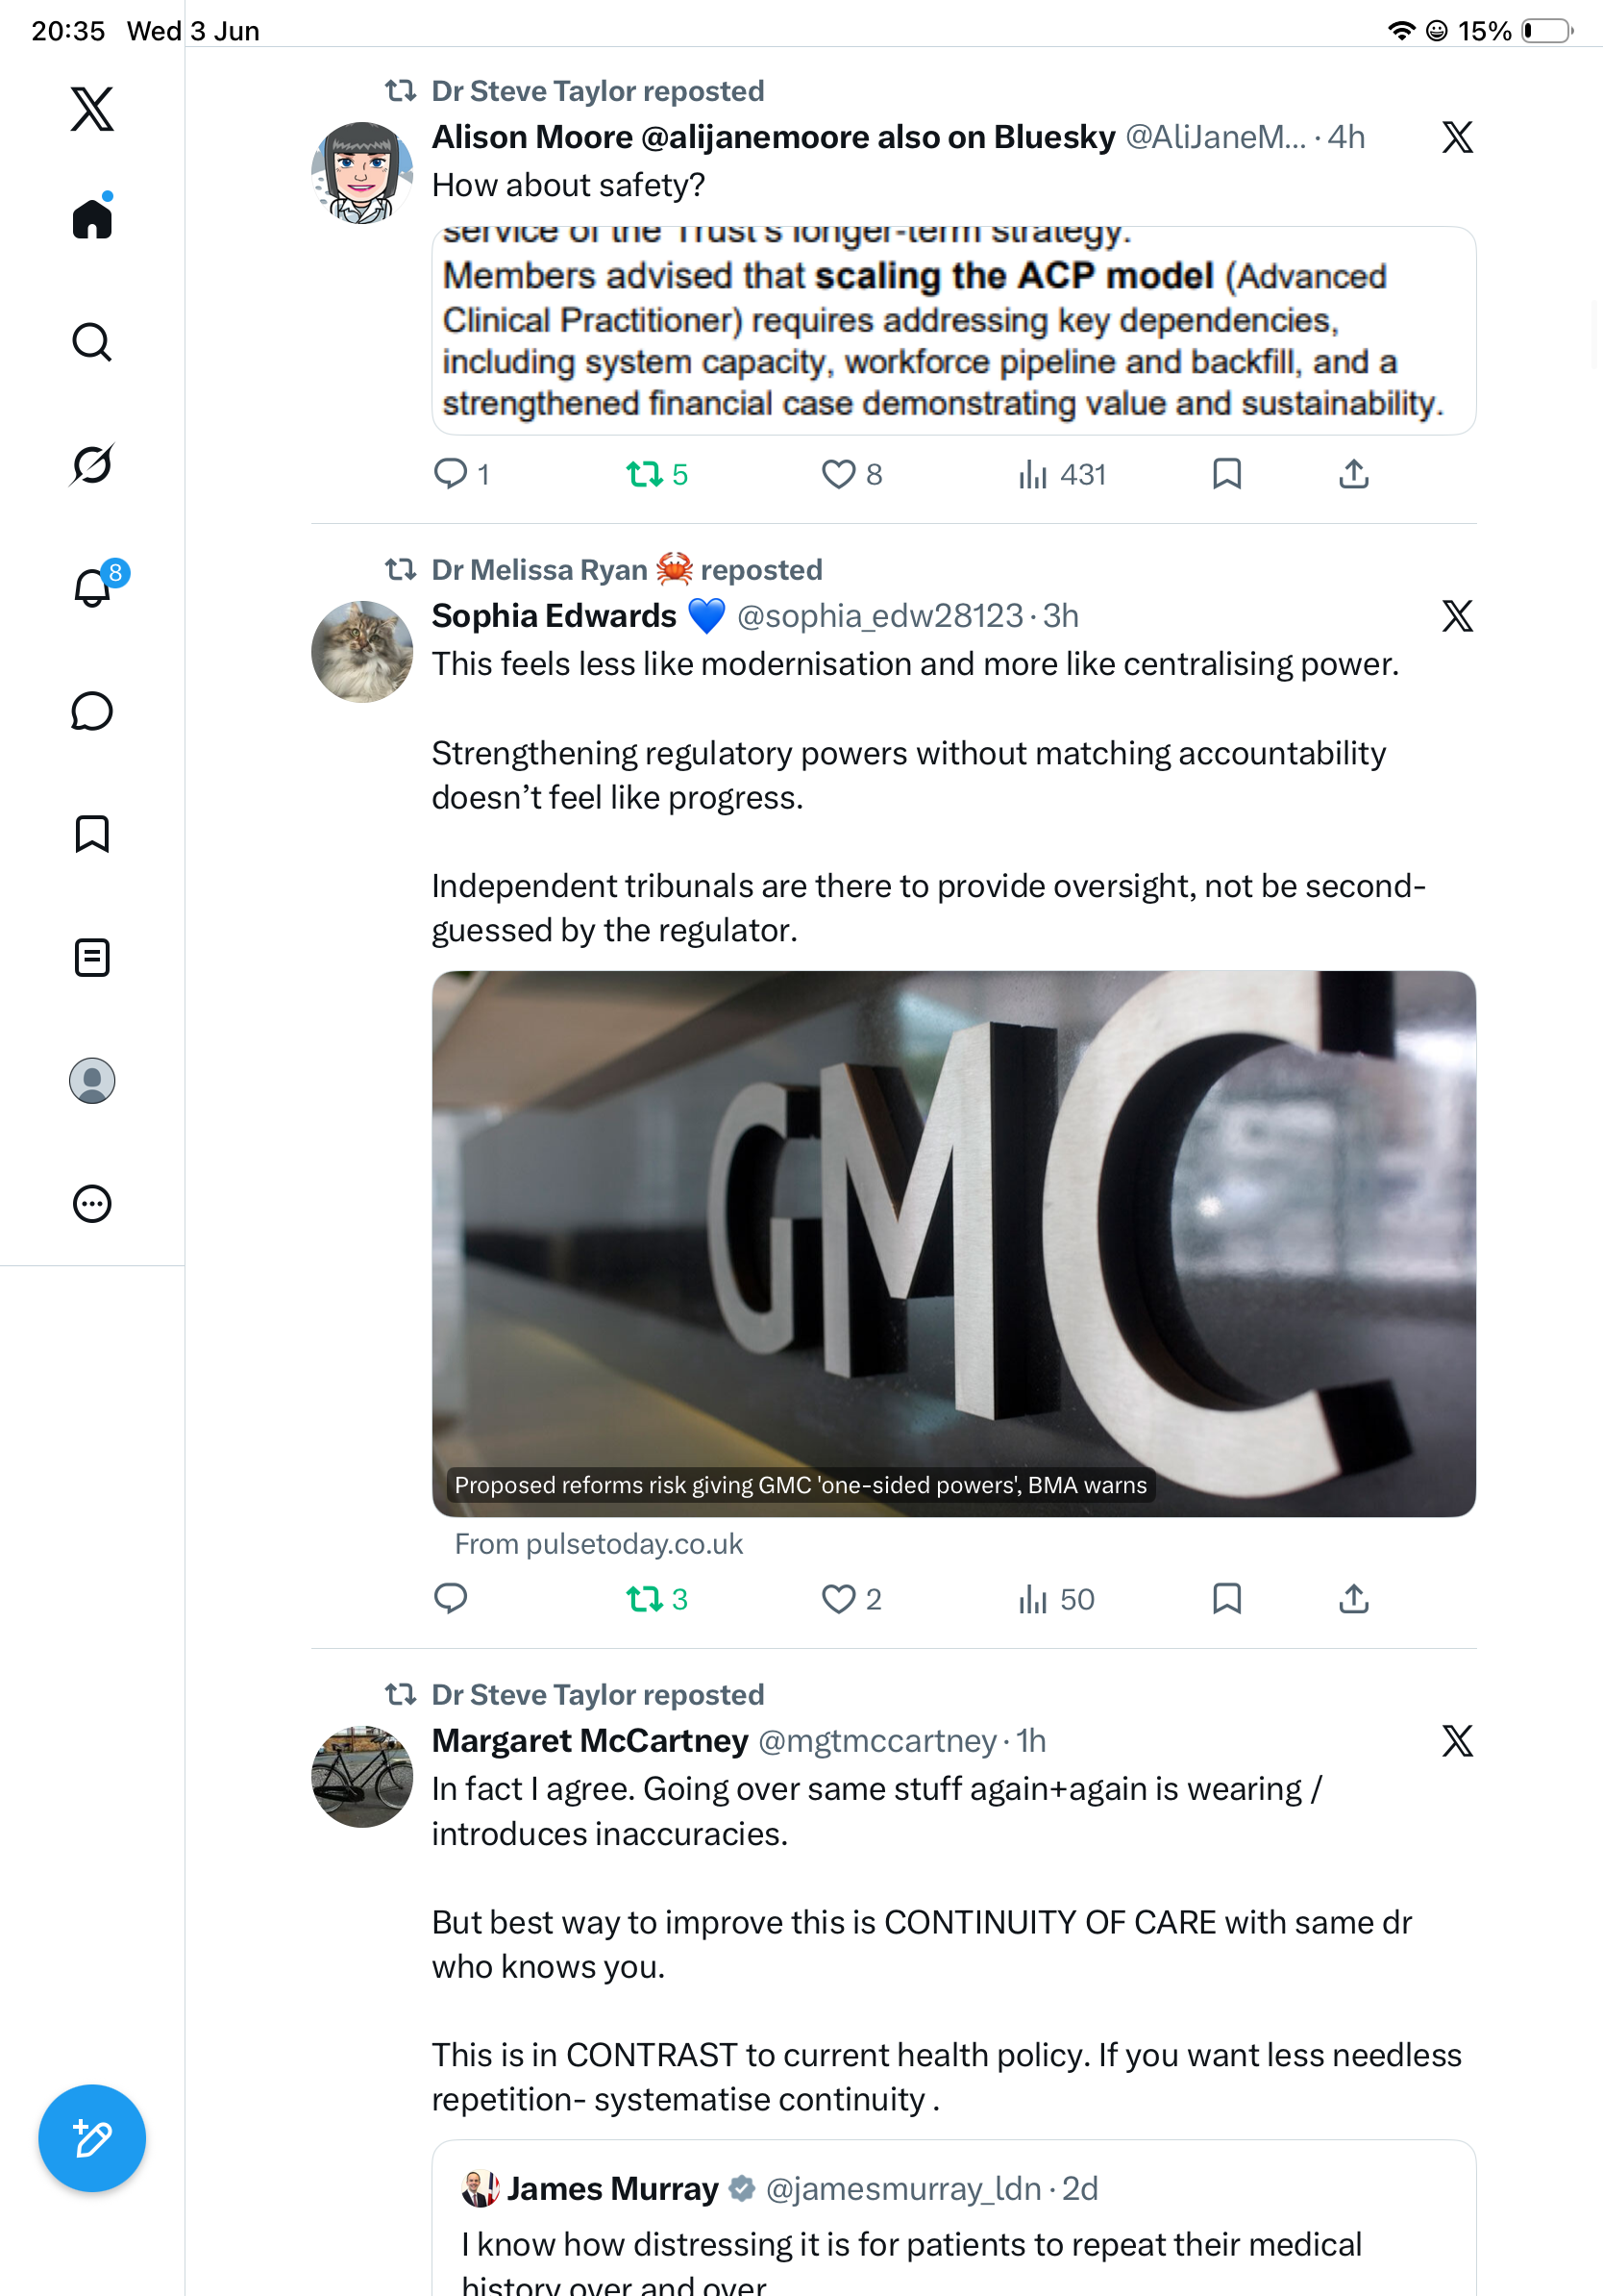Like Sophia Edwards' post

coord(851,1599)
